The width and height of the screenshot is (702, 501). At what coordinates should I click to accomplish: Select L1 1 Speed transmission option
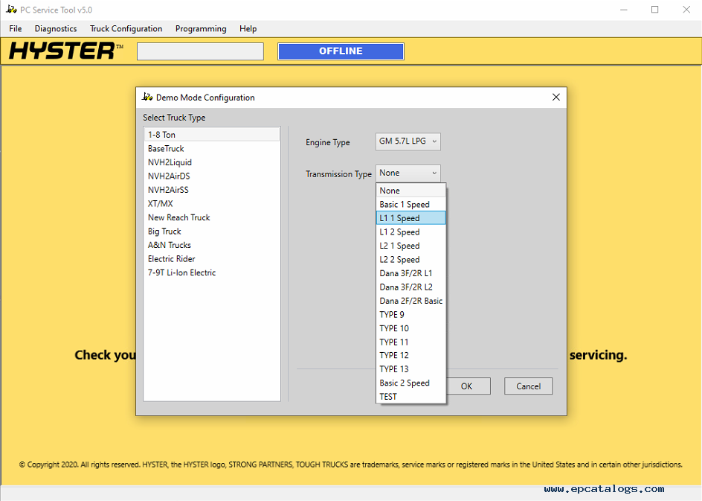point(410,218)
